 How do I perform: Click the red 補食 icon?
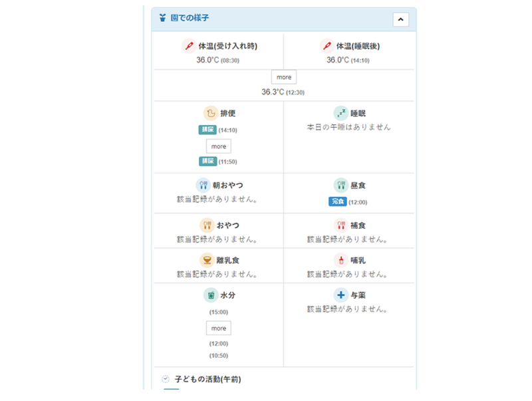coord(341,225)
